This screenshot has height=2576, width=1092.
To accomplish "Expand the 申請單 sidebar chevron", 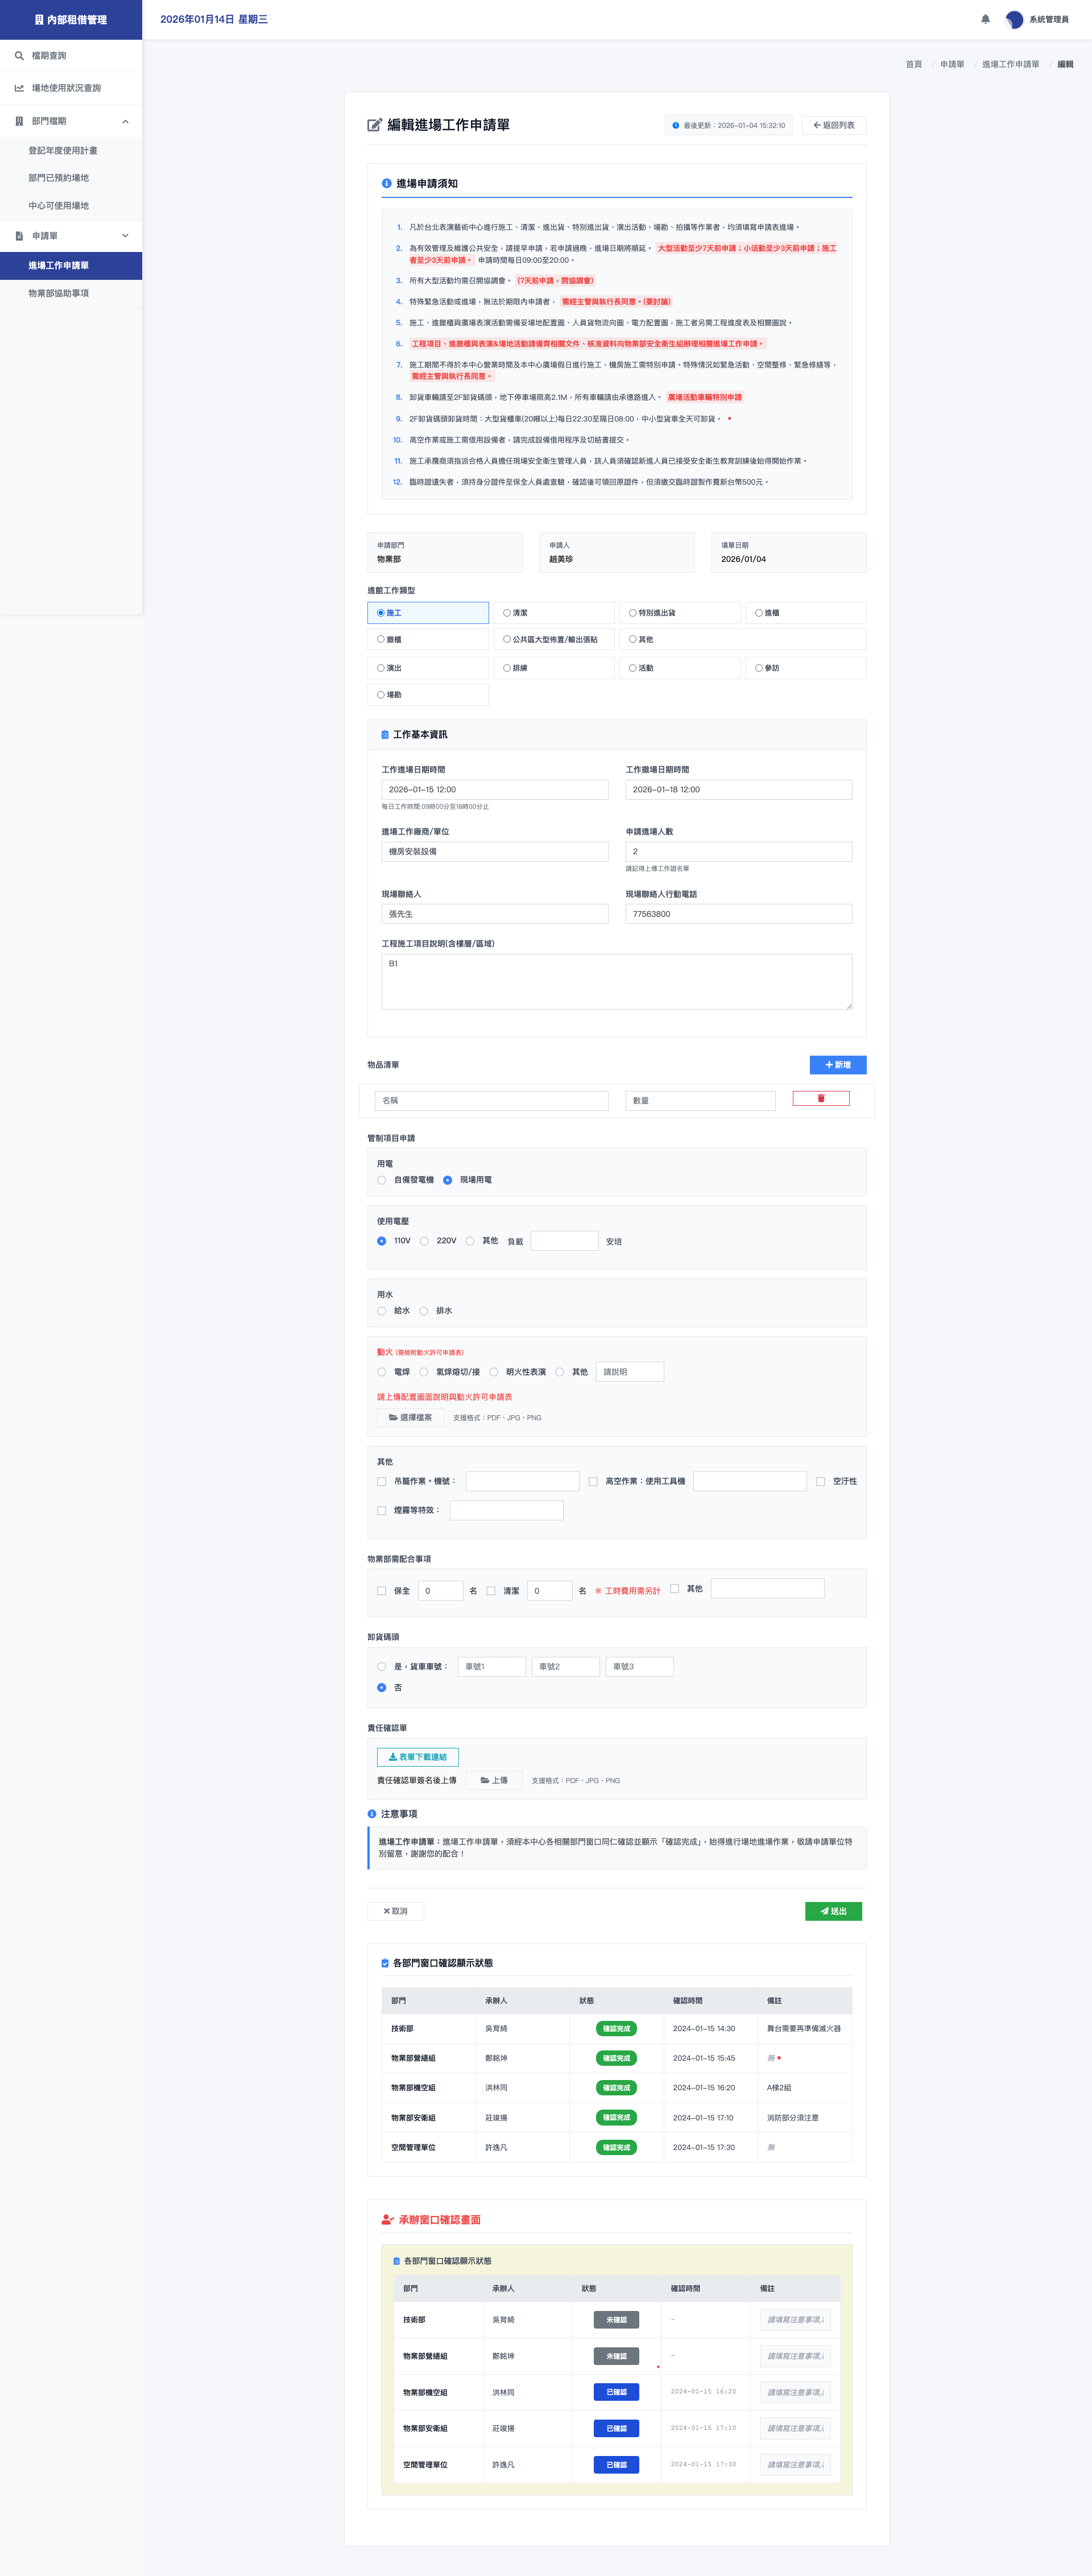I will click(x=125, y=236).
